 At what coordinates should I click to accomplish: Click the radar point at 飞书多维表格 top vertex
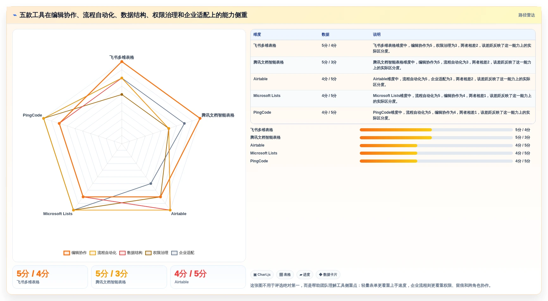[122, 62]
